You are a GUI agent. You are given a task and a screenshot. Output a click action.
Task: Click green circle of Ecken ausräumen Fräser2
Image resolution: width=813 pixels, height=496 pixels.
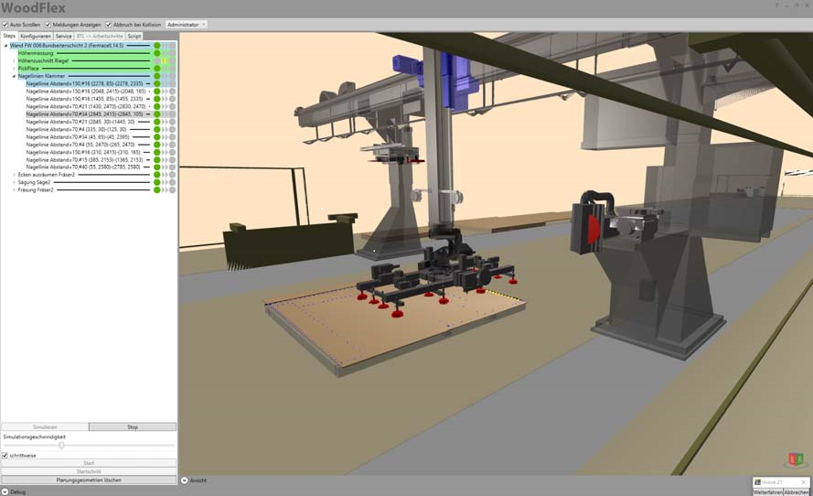pyautogui.click(x=156, y=175)
